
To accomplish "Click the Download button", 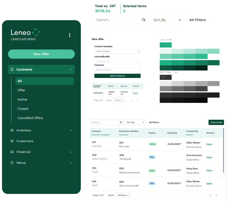I will 216,122.
